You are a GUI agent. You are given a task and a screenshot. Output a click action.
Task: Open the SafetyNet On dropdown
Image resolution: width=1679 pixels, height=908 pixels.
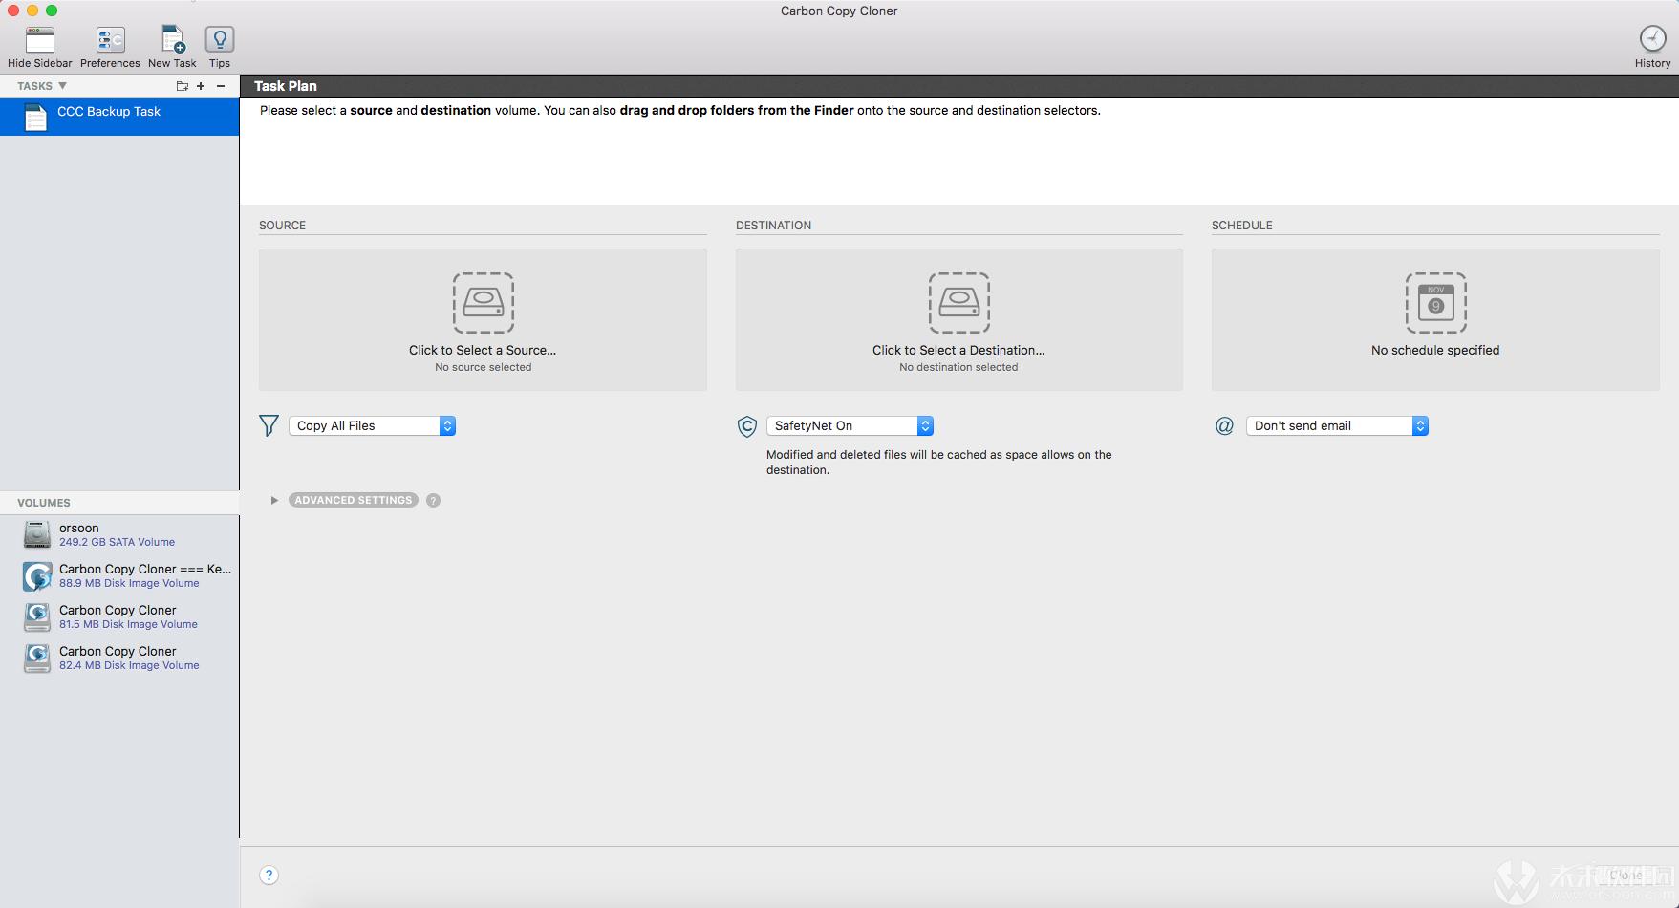tap(849, 426)
